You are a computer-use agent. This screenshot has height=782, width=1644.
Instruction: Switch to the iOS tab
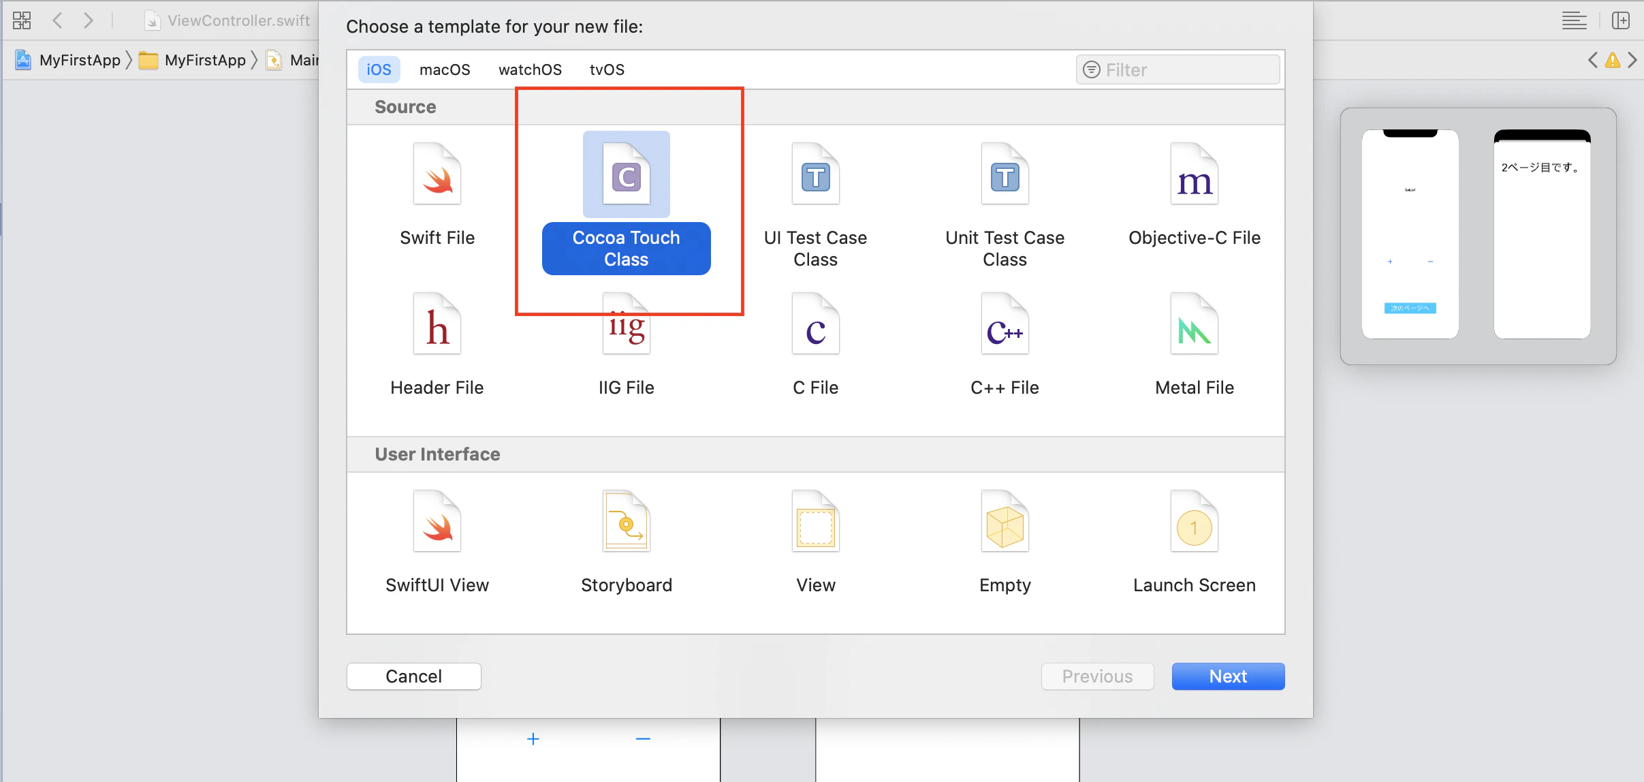(379, 69)
